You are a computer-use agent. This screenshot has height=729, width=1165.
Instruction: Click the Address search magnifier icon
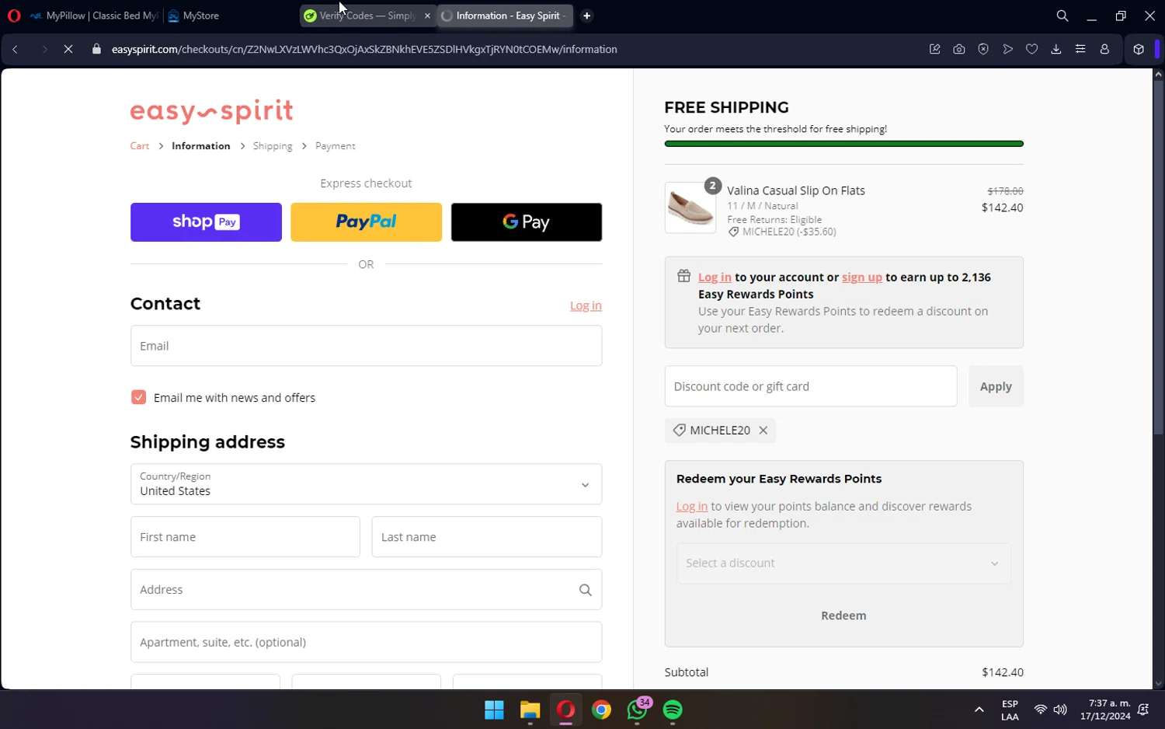[x=586, y=590]
